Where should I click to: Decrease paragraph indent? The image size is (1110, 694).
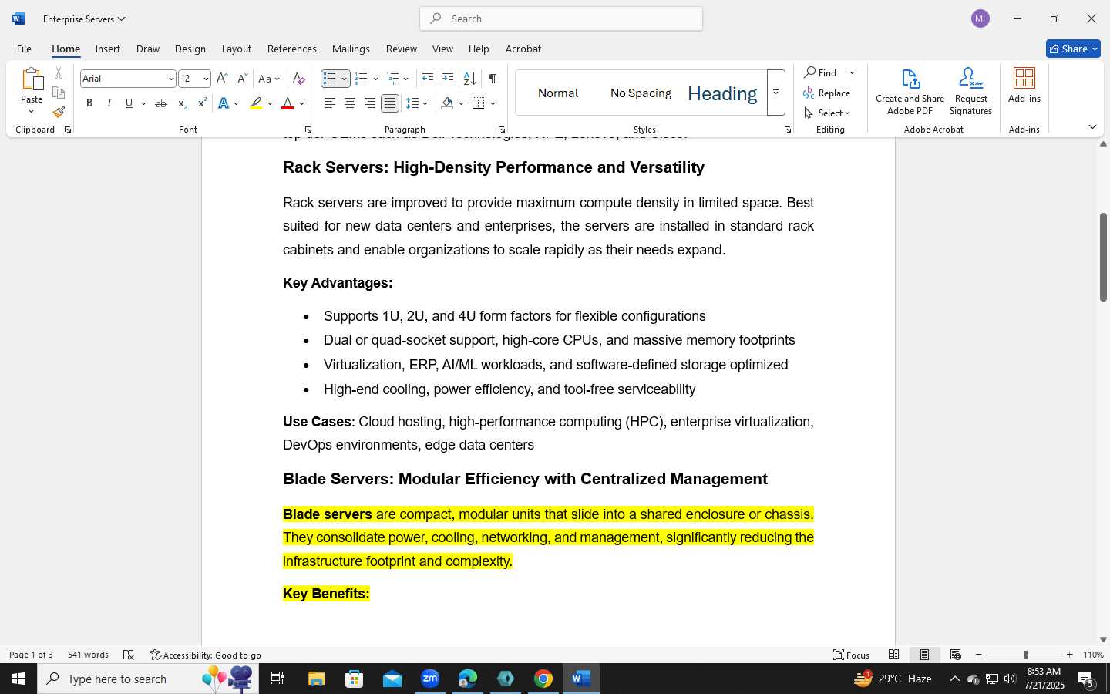(428, 79)
